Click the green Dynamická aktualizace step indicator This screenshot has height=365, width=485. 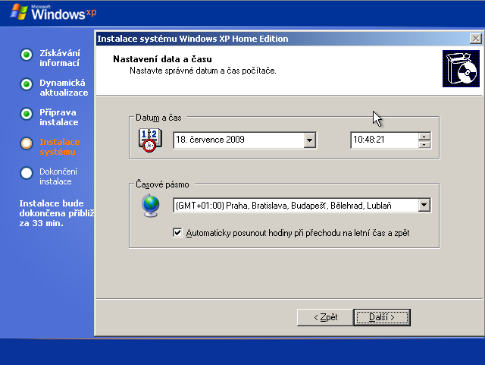27,84
